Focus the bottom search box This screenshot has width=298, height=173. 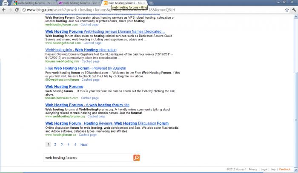tap(88, 158)
